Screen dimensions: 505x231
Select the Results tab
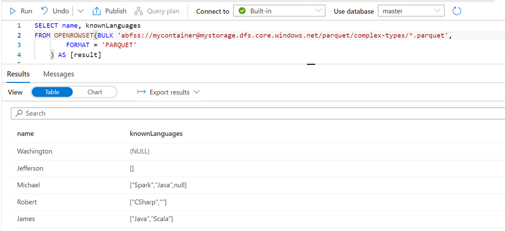18,74
